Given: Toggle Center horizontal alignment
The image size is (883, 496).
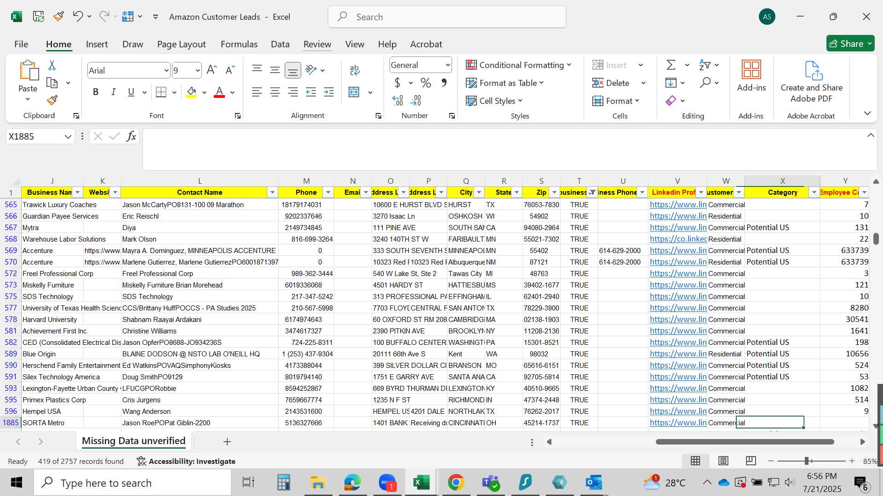Looking at the screenshot, I should (275, 92).
